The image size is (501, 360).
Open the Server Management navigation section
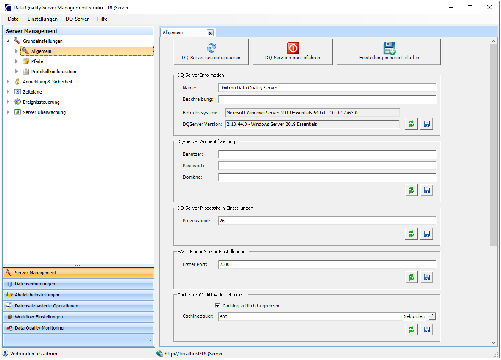coord(78,273)
